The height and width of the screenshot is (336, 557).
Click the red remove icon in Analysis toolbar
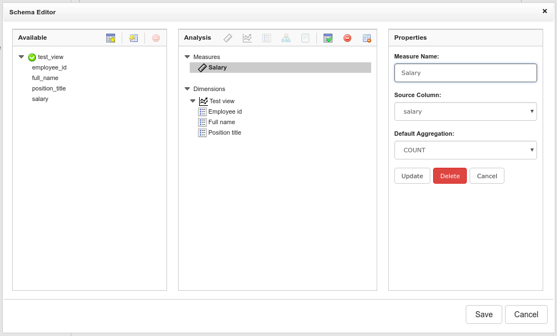click(347, 38)
